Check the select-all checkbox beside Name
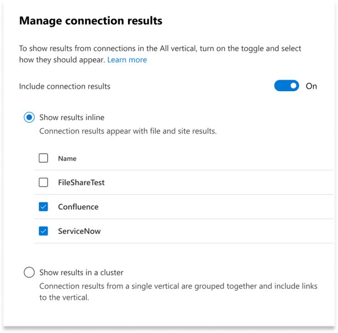The width and height of the screenshot is (338, 333). (x=43, y=158)
